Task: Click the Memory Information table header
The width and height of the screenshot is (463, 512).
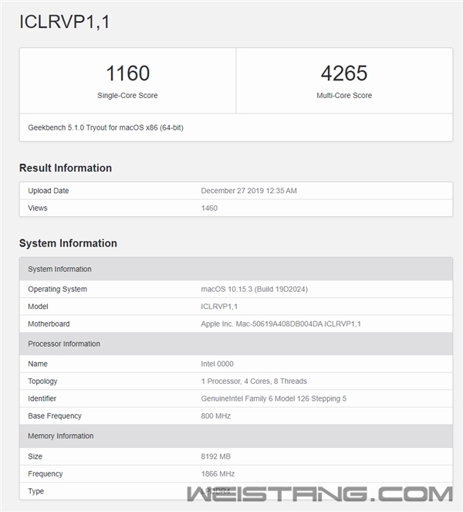Action: [236, 436]
